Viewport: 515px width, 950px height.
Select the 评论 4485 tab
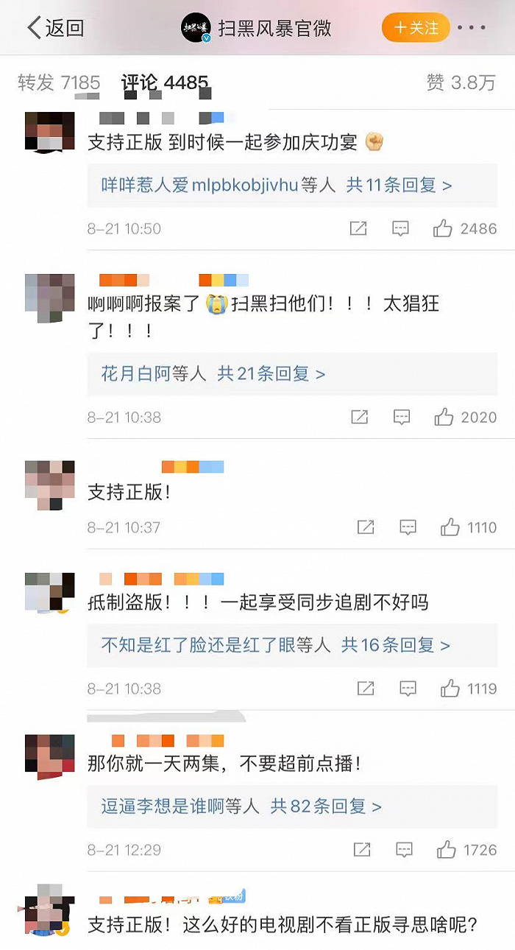(x=165, y=82)
